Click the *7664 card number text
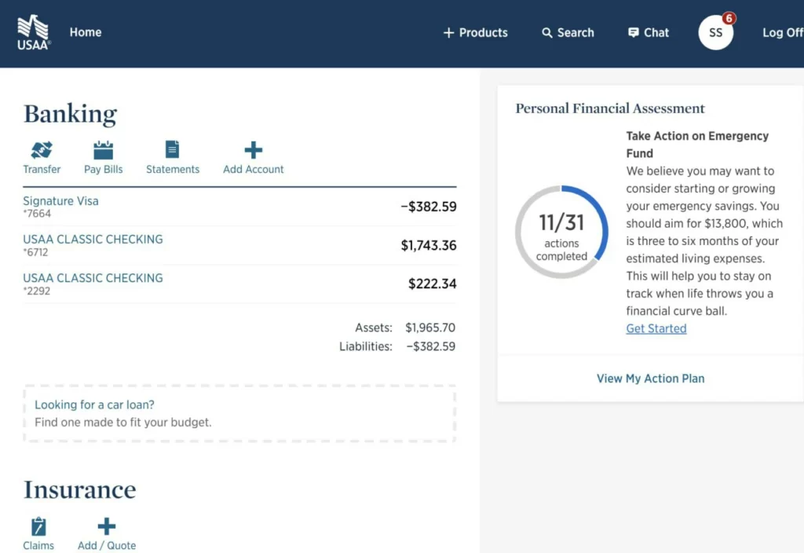The width and height of the screenshot is (804, 553). click(x=37, y=214)
